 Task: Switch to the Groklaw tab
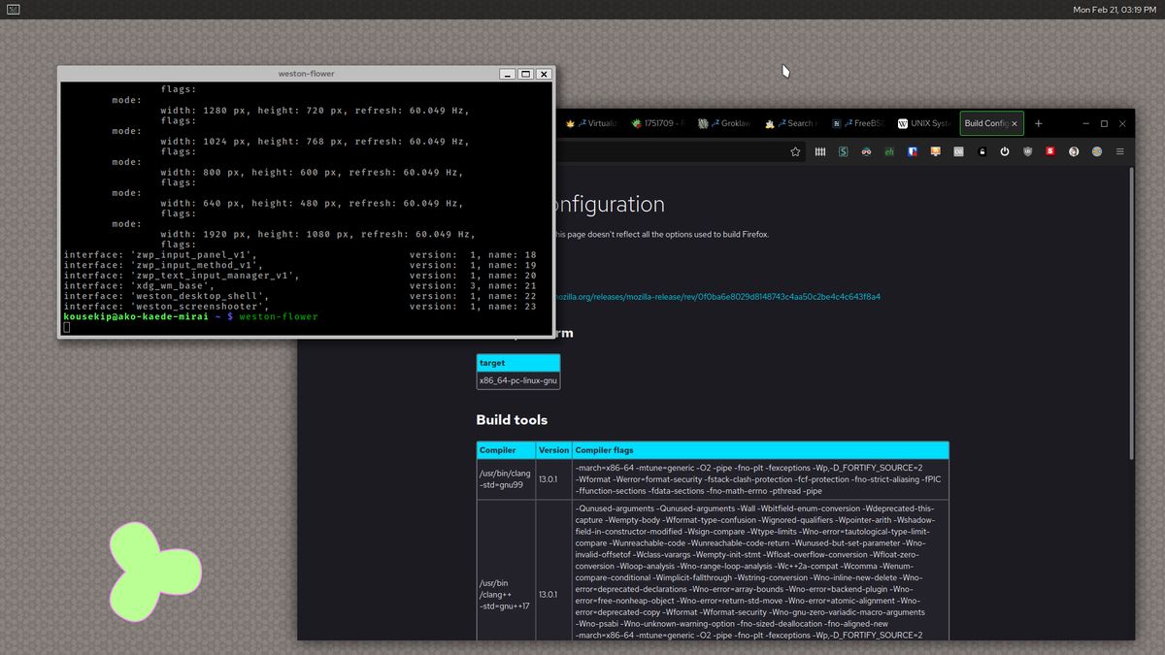(x=728, y=123)
